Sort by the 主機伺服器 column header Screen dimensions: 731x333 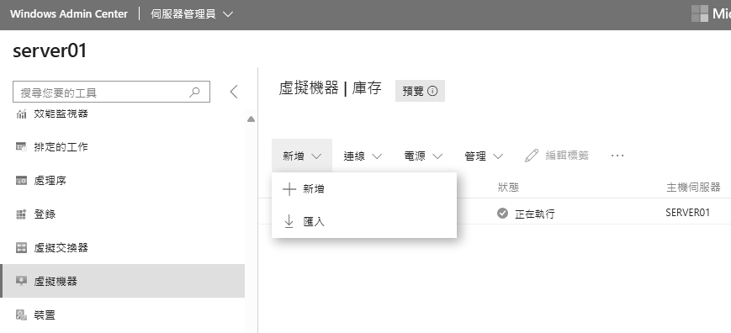(693, 188)
